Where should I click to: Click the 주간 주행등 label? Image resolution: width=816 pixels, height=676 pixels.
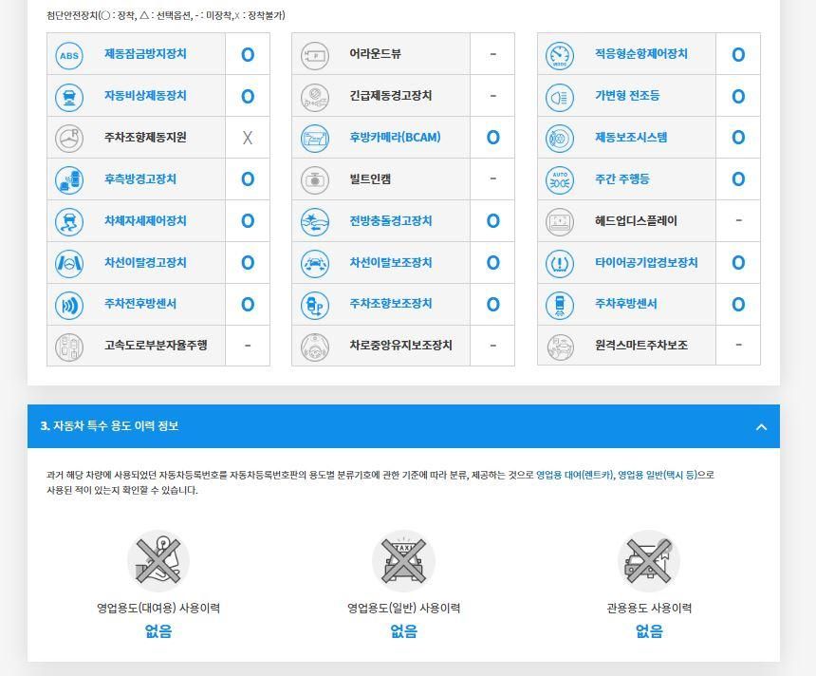pyautogui.click(x=621, y=179)
